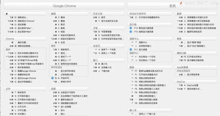Click the 首页 row under 历史记录
Viewport: 220px width, 116px height.
click(x=99, y=17)
